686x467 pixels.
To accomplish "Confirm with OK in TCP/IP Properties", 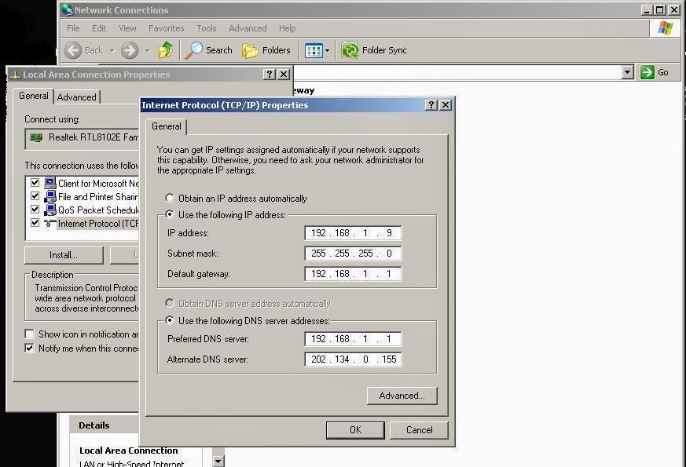I will [x=355, y=430].
